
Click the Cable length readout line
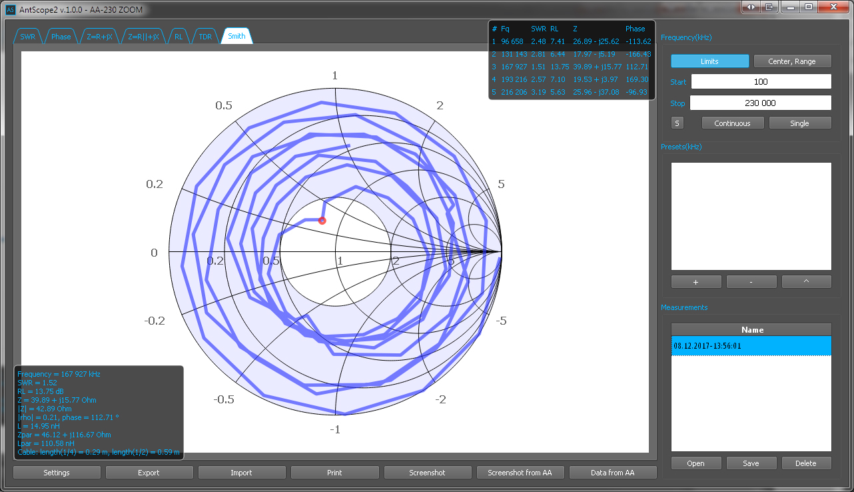(x=99, y=453)
